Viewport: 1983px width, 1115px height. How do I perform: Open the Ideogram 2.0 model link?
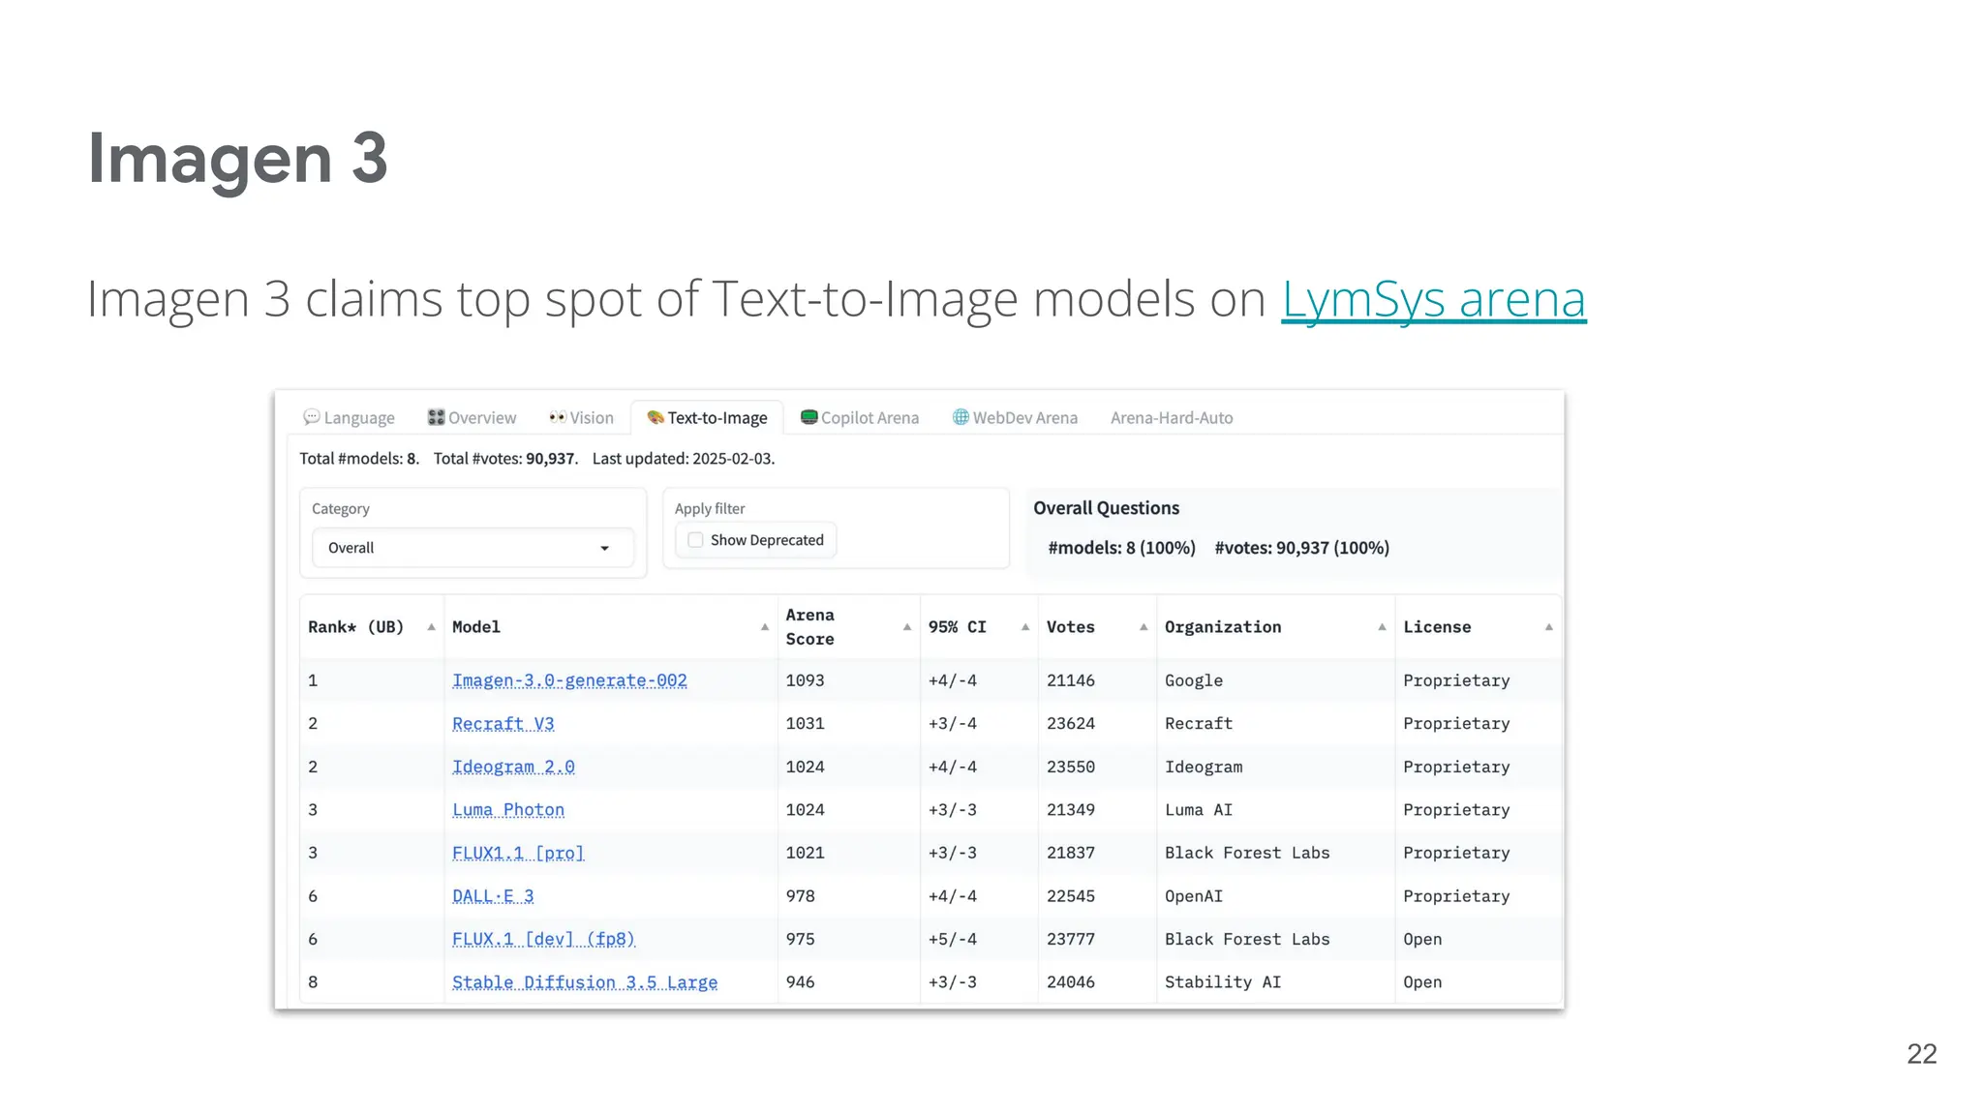[x=513, y=767]
